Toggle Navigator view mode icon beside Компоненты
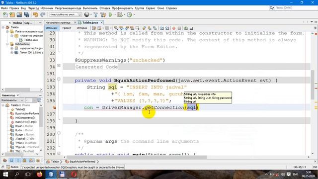 39,100
